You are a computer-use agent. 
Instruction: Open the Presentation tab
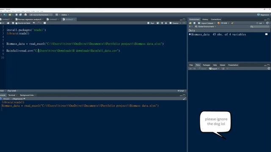[233, 65]
